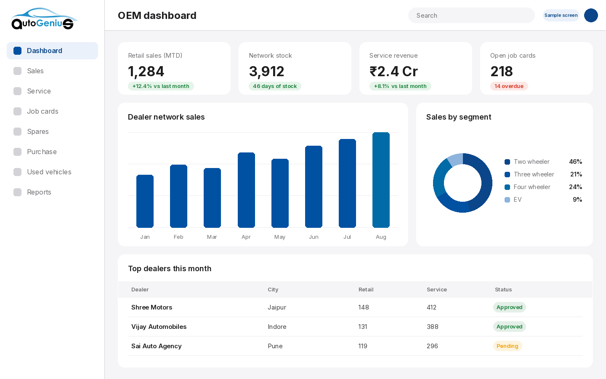This screenshot has width=606, height=379.
Task: Click the Used vehicles sidebar icon
Action: (18, 172)
